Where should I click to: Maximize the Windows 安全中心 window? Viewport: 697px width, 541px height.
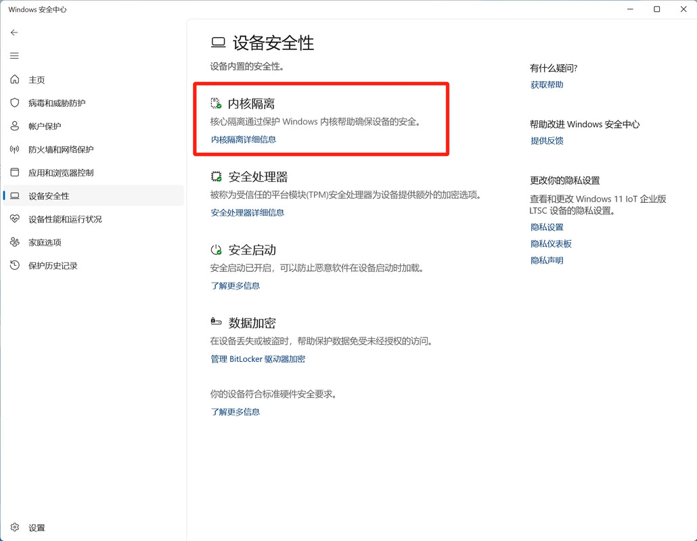(x=656, y=9)
